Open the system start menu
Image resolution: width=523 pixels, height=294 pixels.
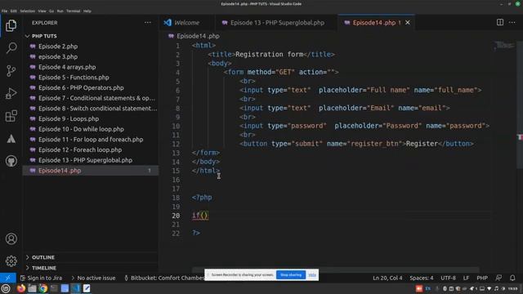[x=6, y=288]
